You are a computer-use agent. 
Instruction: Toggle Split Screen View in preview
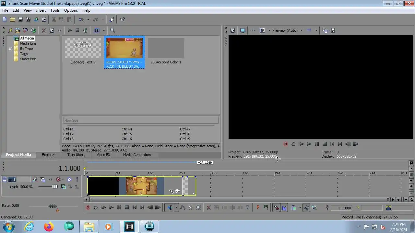(262, 30)
